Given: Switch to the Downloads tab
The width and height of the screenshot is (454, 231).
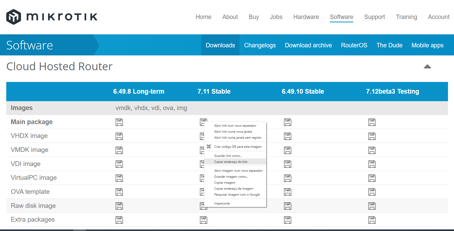Looking at the screenshot, I should pos(220,45).
